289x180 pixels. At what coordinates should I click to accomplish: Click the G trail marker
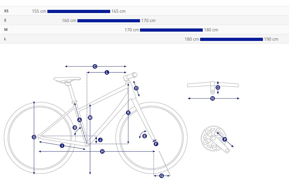click(x=162, y=176)
